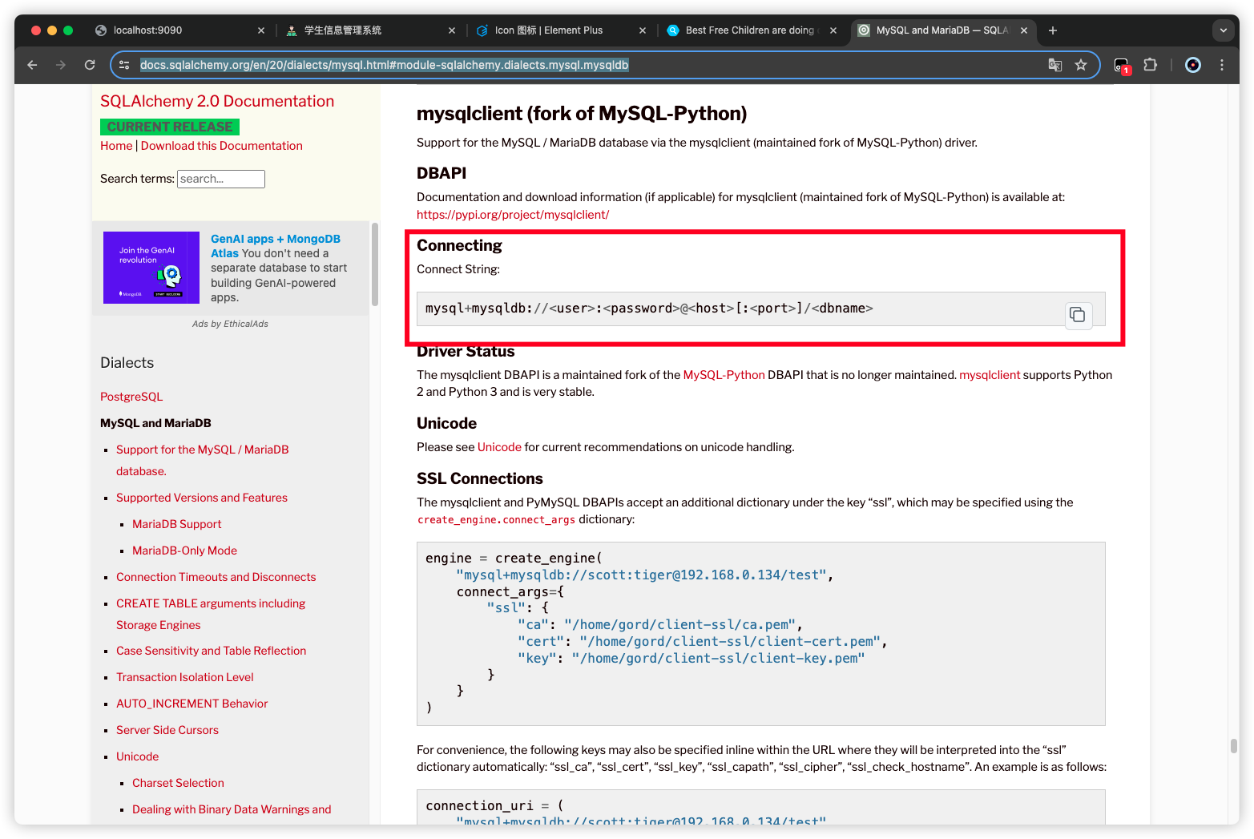Click the SSL Connections heading

[480, 478]
